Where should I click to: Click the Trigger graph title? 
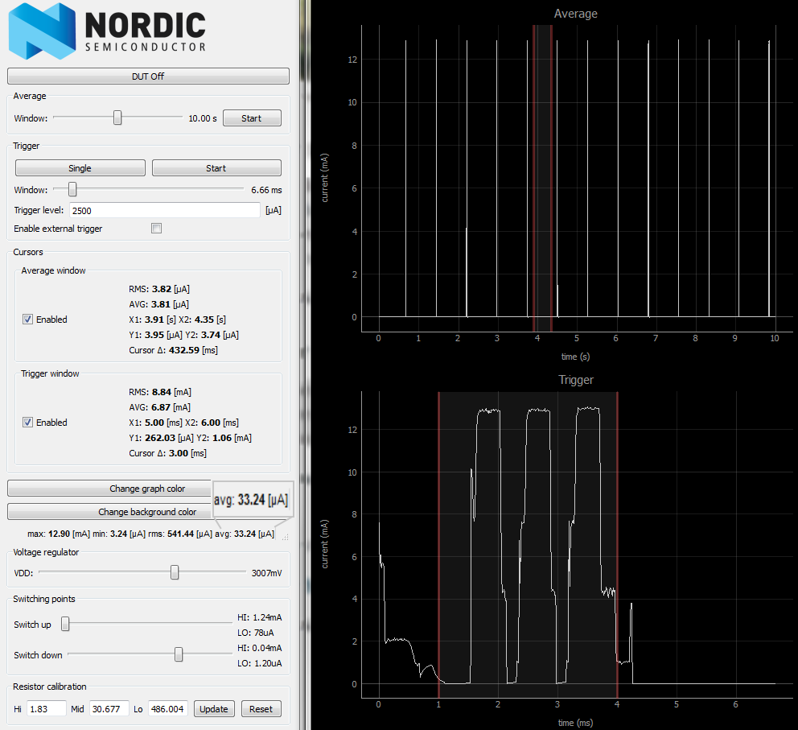576,380
